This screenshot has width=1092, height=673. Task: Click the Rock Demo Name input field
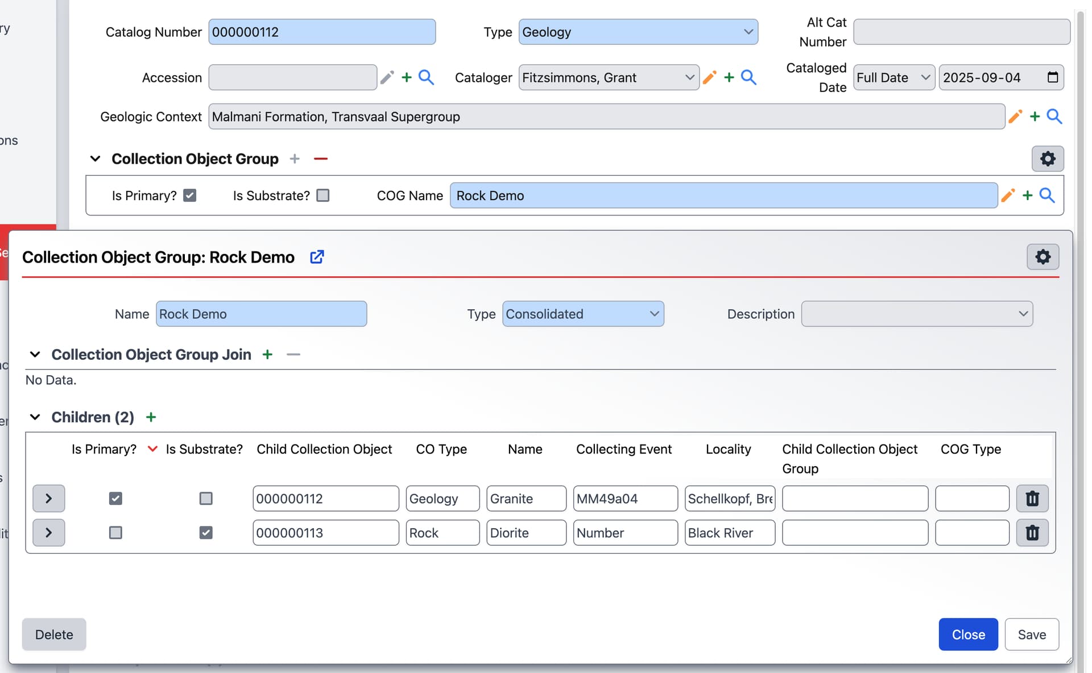coord(261,314)
